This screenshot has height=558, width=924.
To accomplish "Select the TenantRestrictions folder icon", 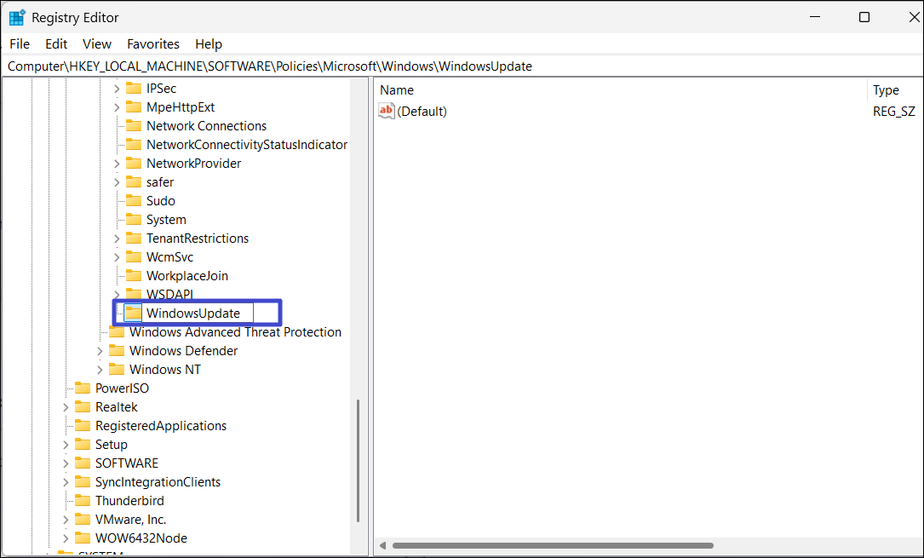I will pos(134,238).
